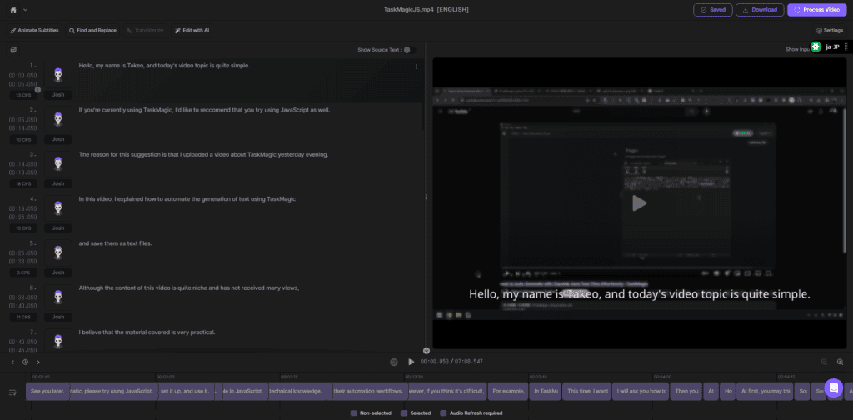Go to next with right arrow above timeline
The width and height of the screenshot is (853, 420).
(x=38, y=362)
